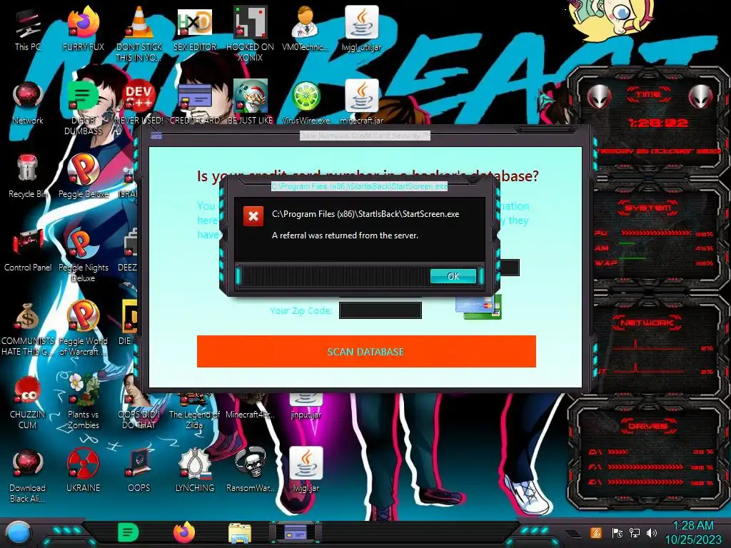Viewport: 731px width, 548px height.
Task: Click the network tray icon
Action: point(634,532)
